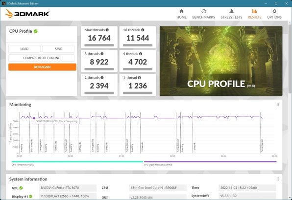Switch to the HOME tab label
Viewport: 292px width, 200px height.
click(181, 17)
